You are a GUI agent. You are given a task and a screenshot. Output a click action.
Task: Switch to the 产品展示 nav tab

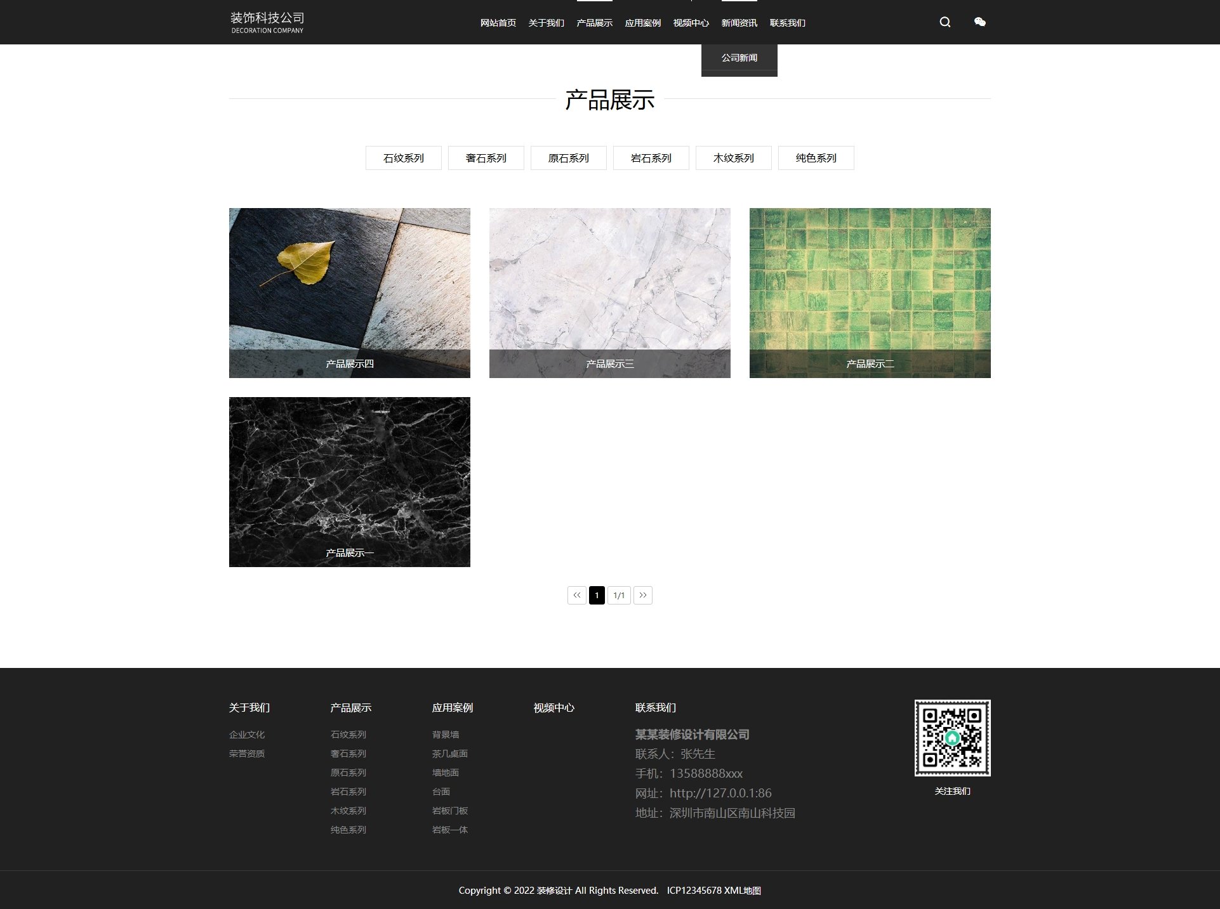[x=593, y=23]
